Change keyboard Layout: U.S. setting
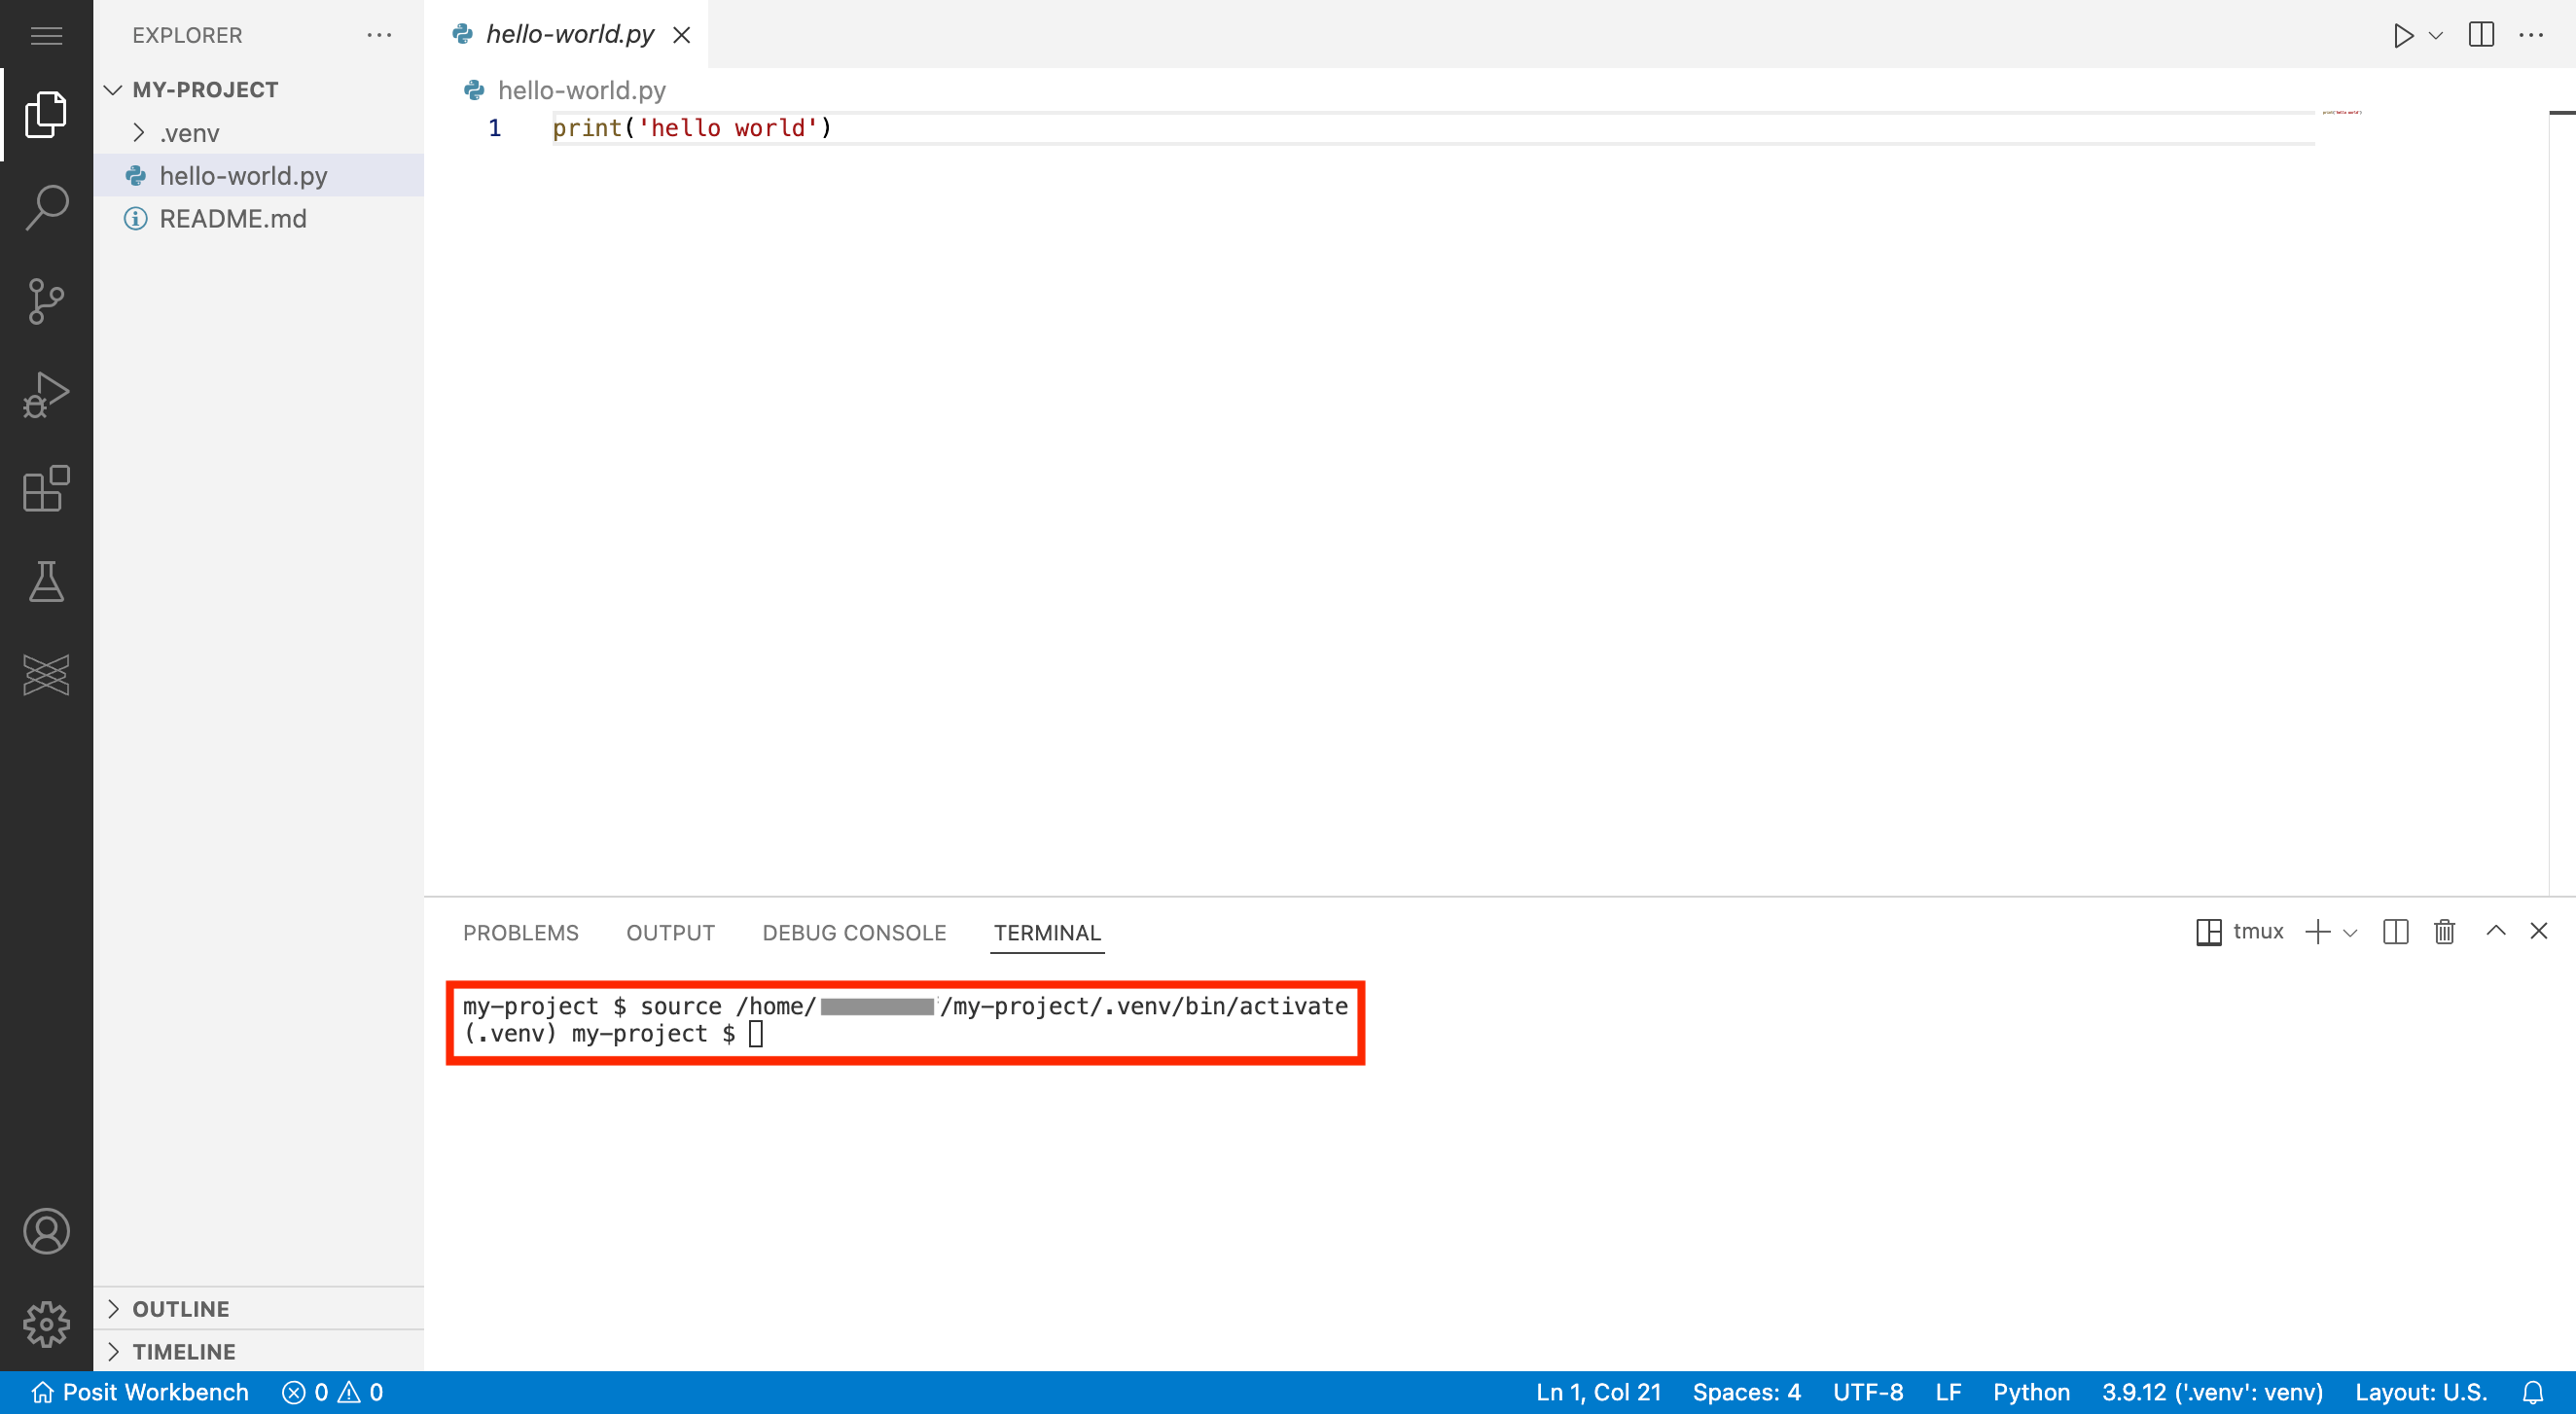Image resolution: width=2576 pixels, height=1414 pixels. [2420, 1393]
